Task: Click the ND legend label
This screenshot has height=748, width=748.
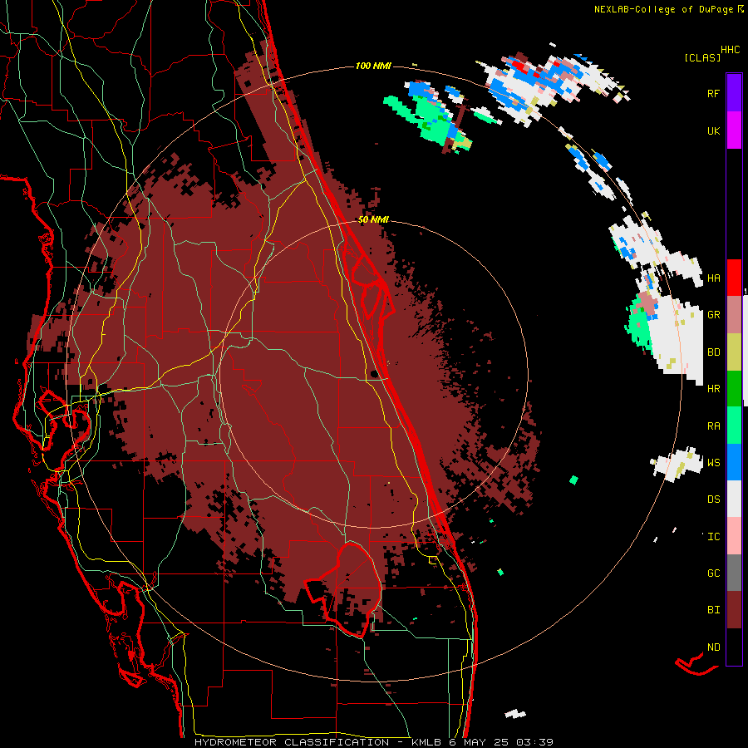Action: pyautogui.click(x=713, y=647)
